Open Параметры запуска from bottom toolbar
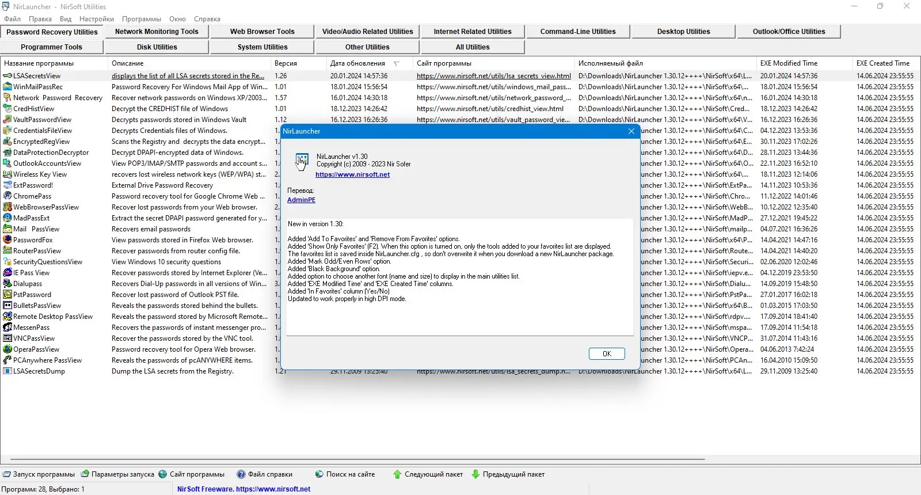921x495 pixels. point(117,474)
